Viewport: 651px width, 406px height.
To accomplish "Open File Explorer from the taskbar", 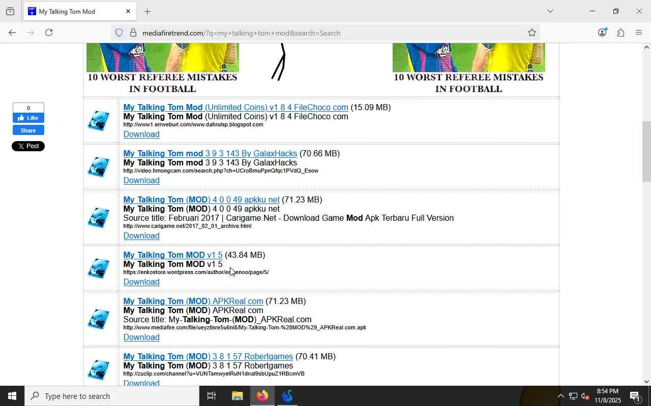I will click(x=238, y=396).
